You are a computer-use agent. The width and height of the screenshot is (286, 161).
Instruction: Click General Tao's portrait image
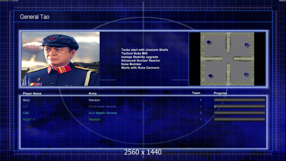point(61,59)
